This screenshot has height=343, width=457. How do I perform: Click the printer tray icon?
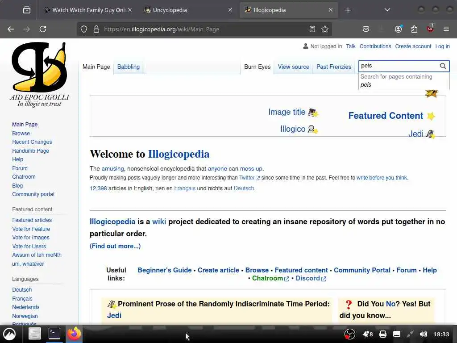click(x=382, y=334)
